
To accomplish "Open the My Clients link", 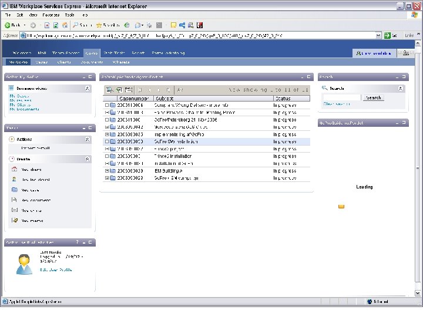I will tap(20, 104).
